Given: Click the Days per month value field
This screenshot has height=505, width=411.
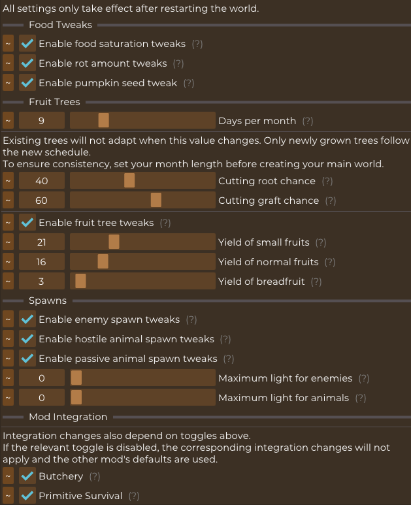Looking at the screenshot, I should (x=42, y=121).
